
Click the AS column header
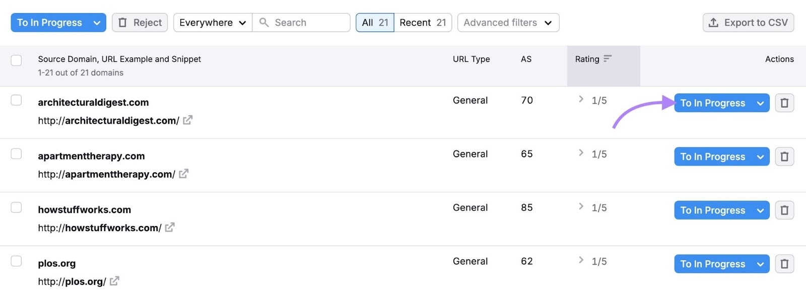tap(526, 59)
